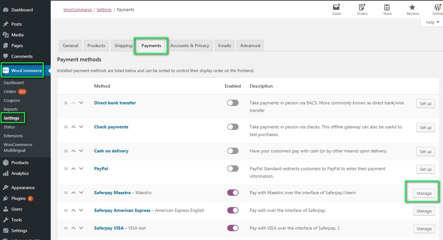
Task: Move Check payments down with chevron
Action: click(x=81, y=127)
